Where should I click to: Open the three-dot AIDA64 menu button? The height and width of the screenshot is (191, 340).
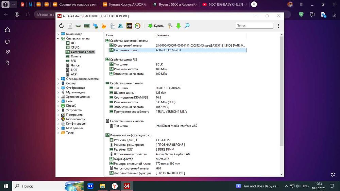(278, 26)
